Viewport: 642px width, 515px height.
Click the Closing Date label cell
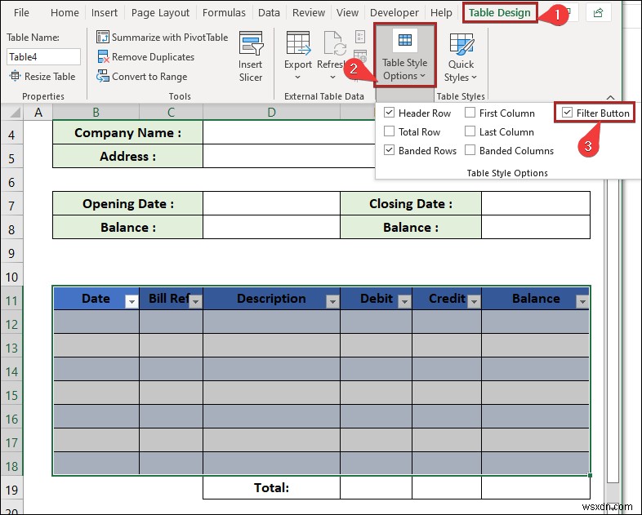tap(411, 204)
